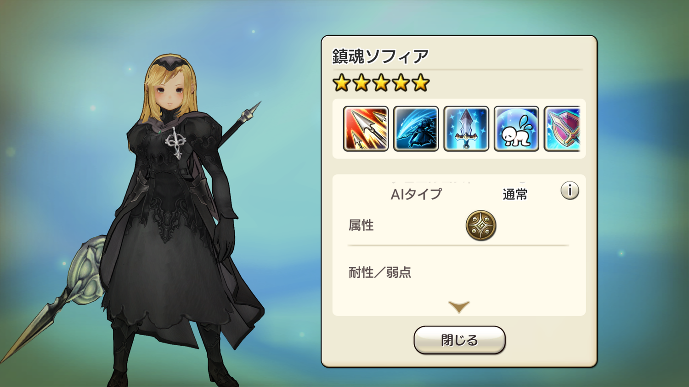Viewport: 689px width, 387px height.
Task: Tap the silver cross brooch on character's chest
Action: tap(176, 142)
